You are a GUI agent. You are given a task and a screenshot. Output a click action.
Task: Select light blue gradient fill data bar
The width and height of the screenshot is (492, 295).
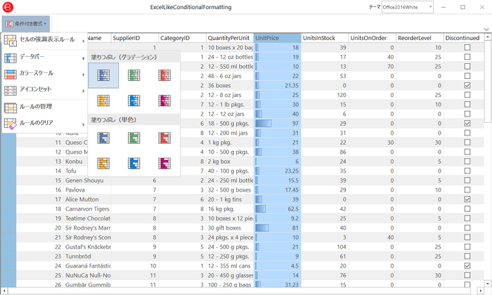coord(134,100)
